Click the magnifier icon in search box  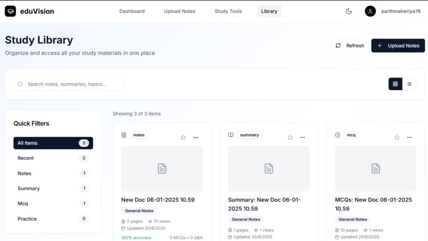click(20, 84)
